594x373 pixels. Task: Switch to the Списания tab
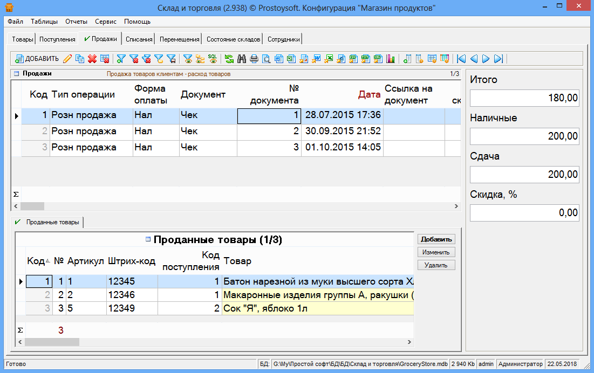139,39
